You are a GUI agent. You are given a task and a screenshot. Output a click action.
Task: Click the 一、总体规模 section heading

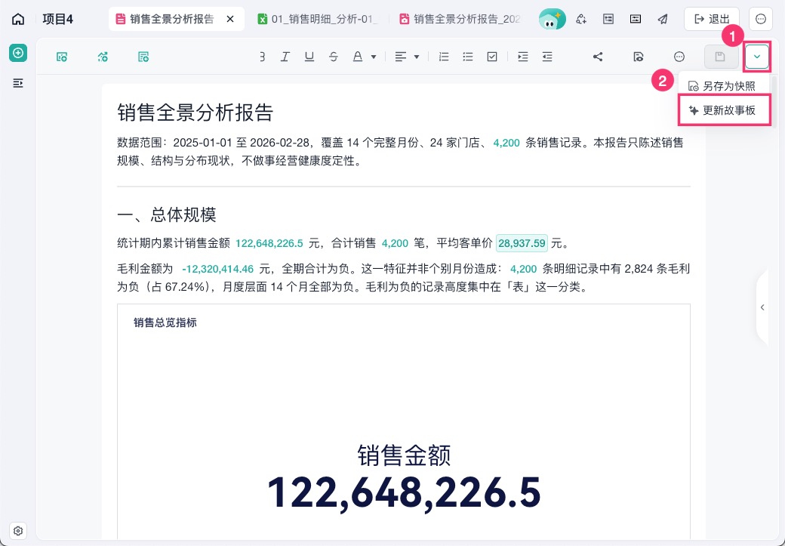pos(167,215)
